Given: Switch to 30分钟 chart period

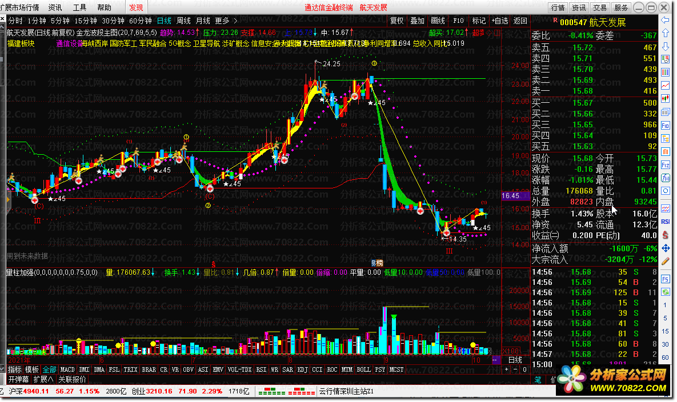Looking at the screenshot, I should point(113,21).
